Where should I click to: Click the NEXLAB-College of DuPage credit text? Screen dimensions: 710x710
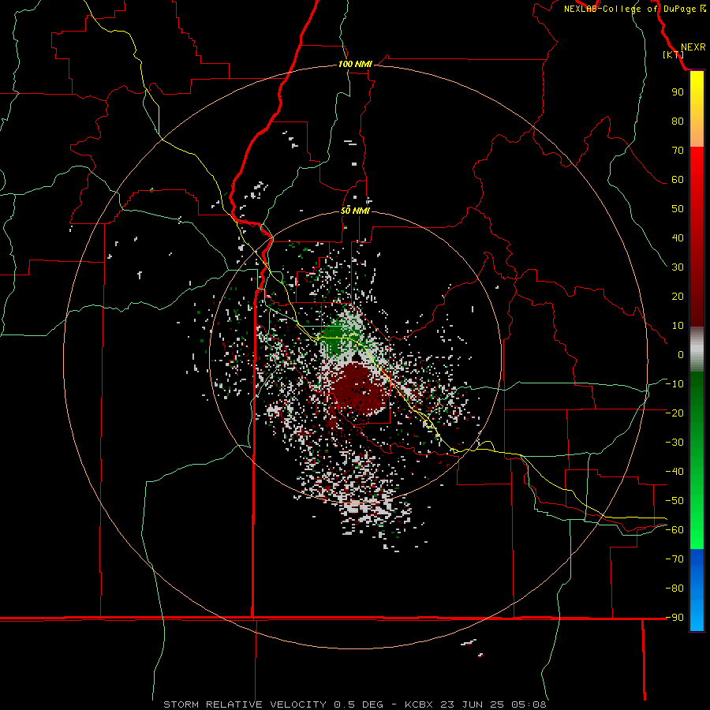(630, 9)
